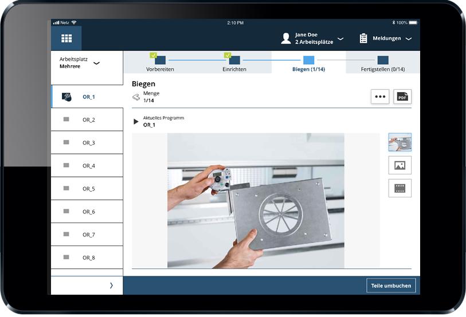Open the app grid menu icon
The width and height of the screenshot is (466, 317).
[x=66, y=38]
